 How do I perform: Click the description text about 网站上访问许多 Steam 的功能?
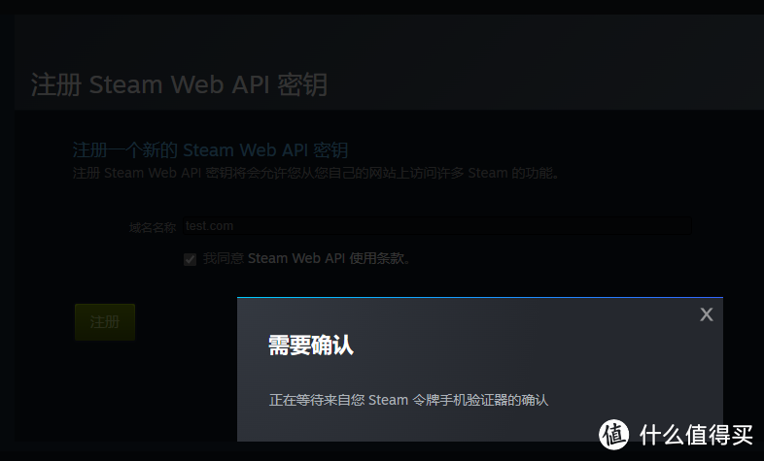coord(316,173)
